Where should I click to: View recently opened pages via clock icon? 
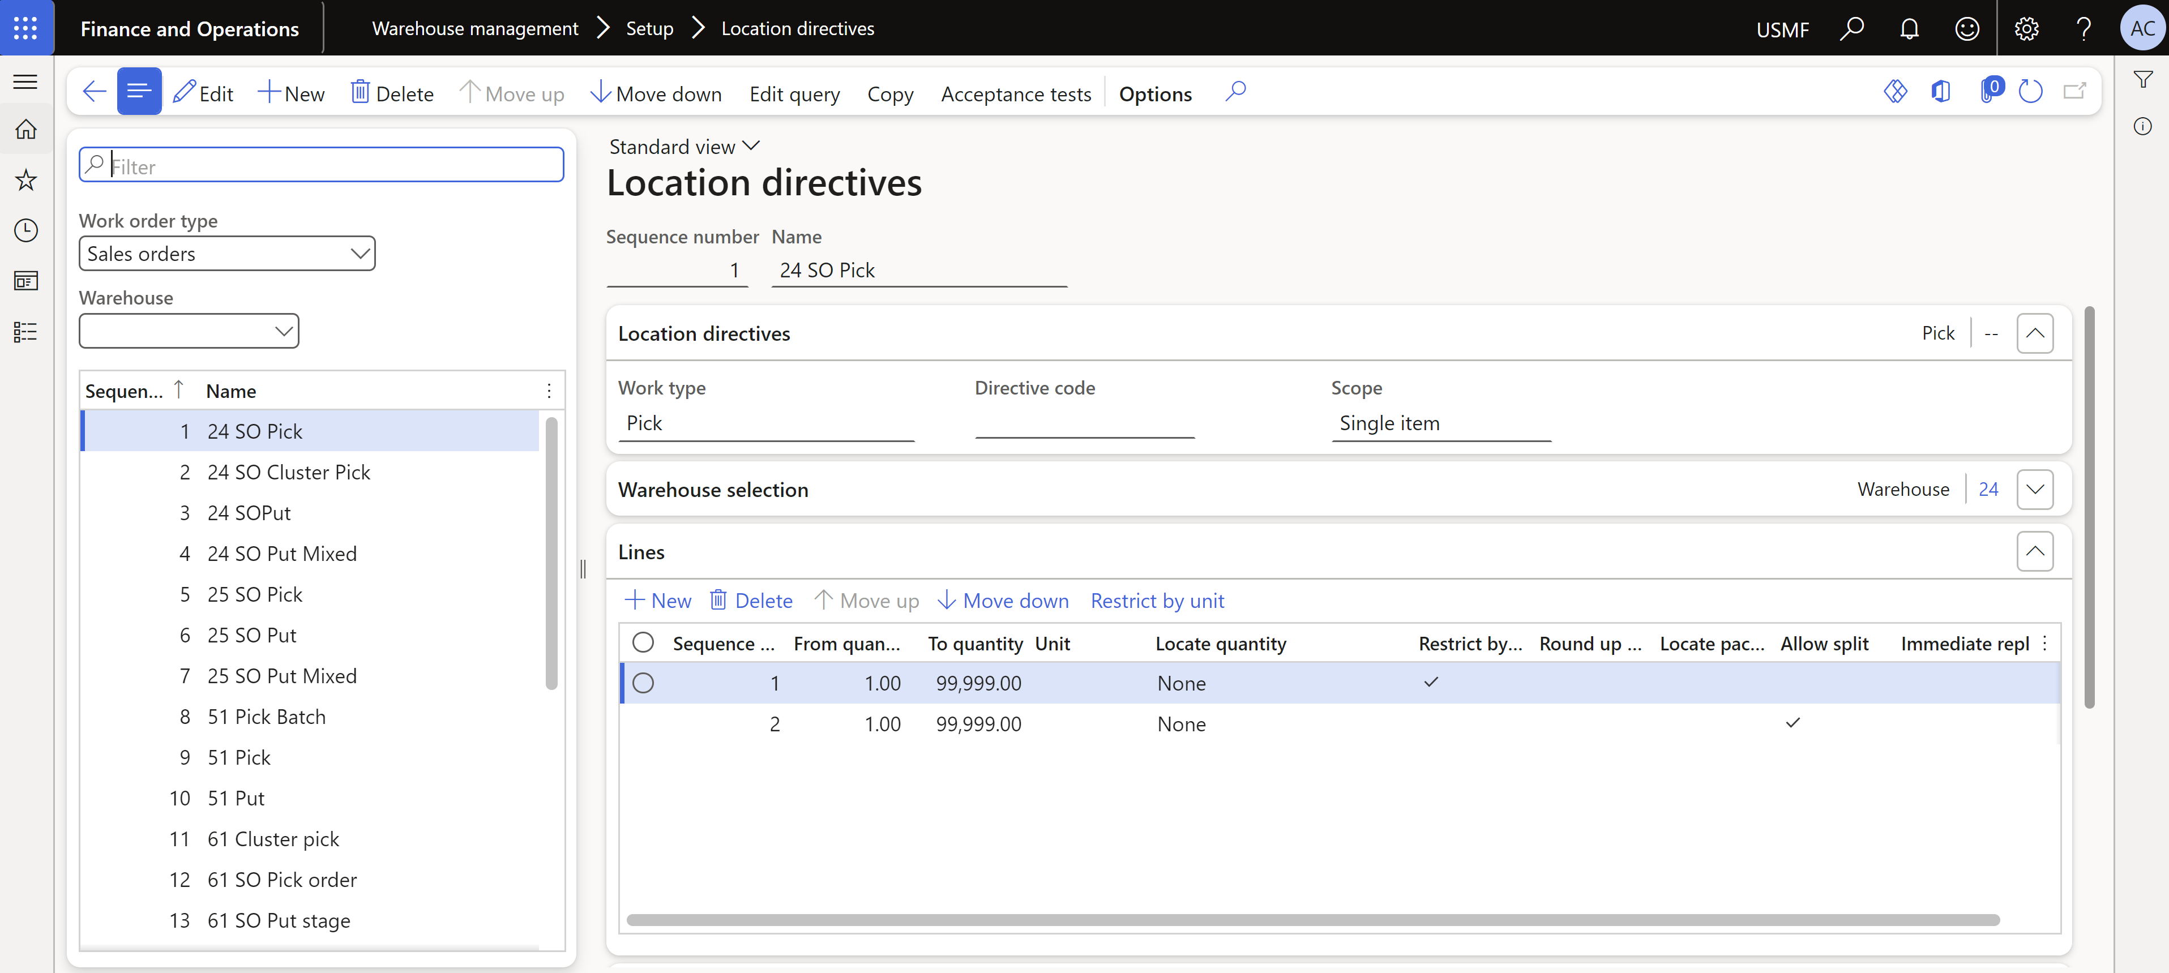click(x=25, y=230)
